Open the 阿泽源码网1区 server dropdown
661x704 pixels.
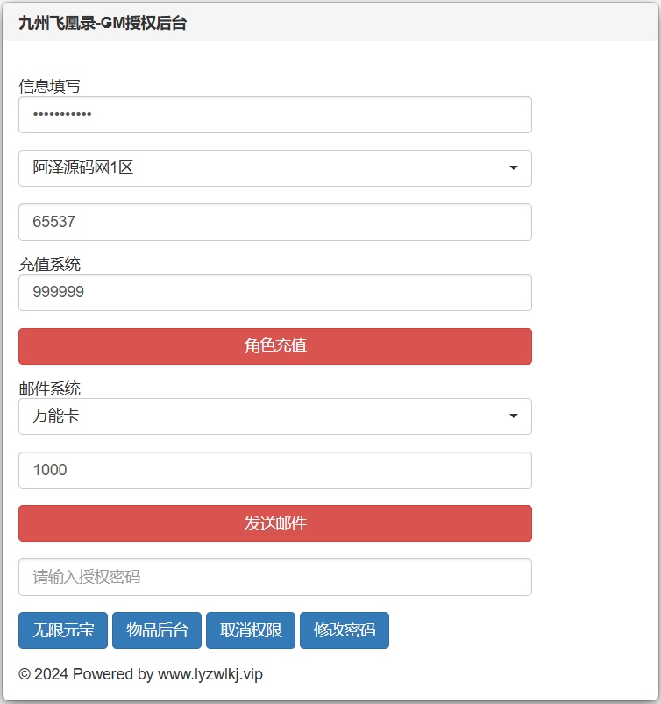[274, 168]
